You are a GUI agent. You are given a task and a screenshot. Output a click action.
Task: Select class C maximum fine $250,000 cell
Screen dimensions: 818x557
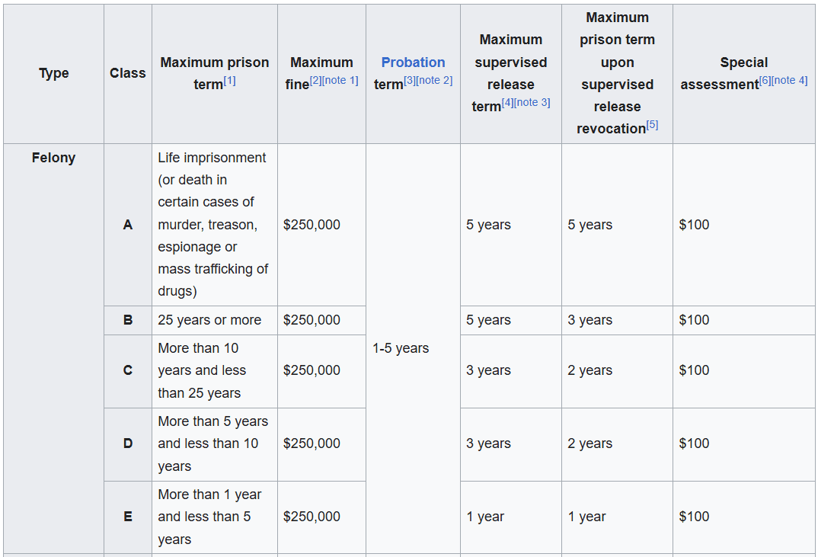coord(322,371)
